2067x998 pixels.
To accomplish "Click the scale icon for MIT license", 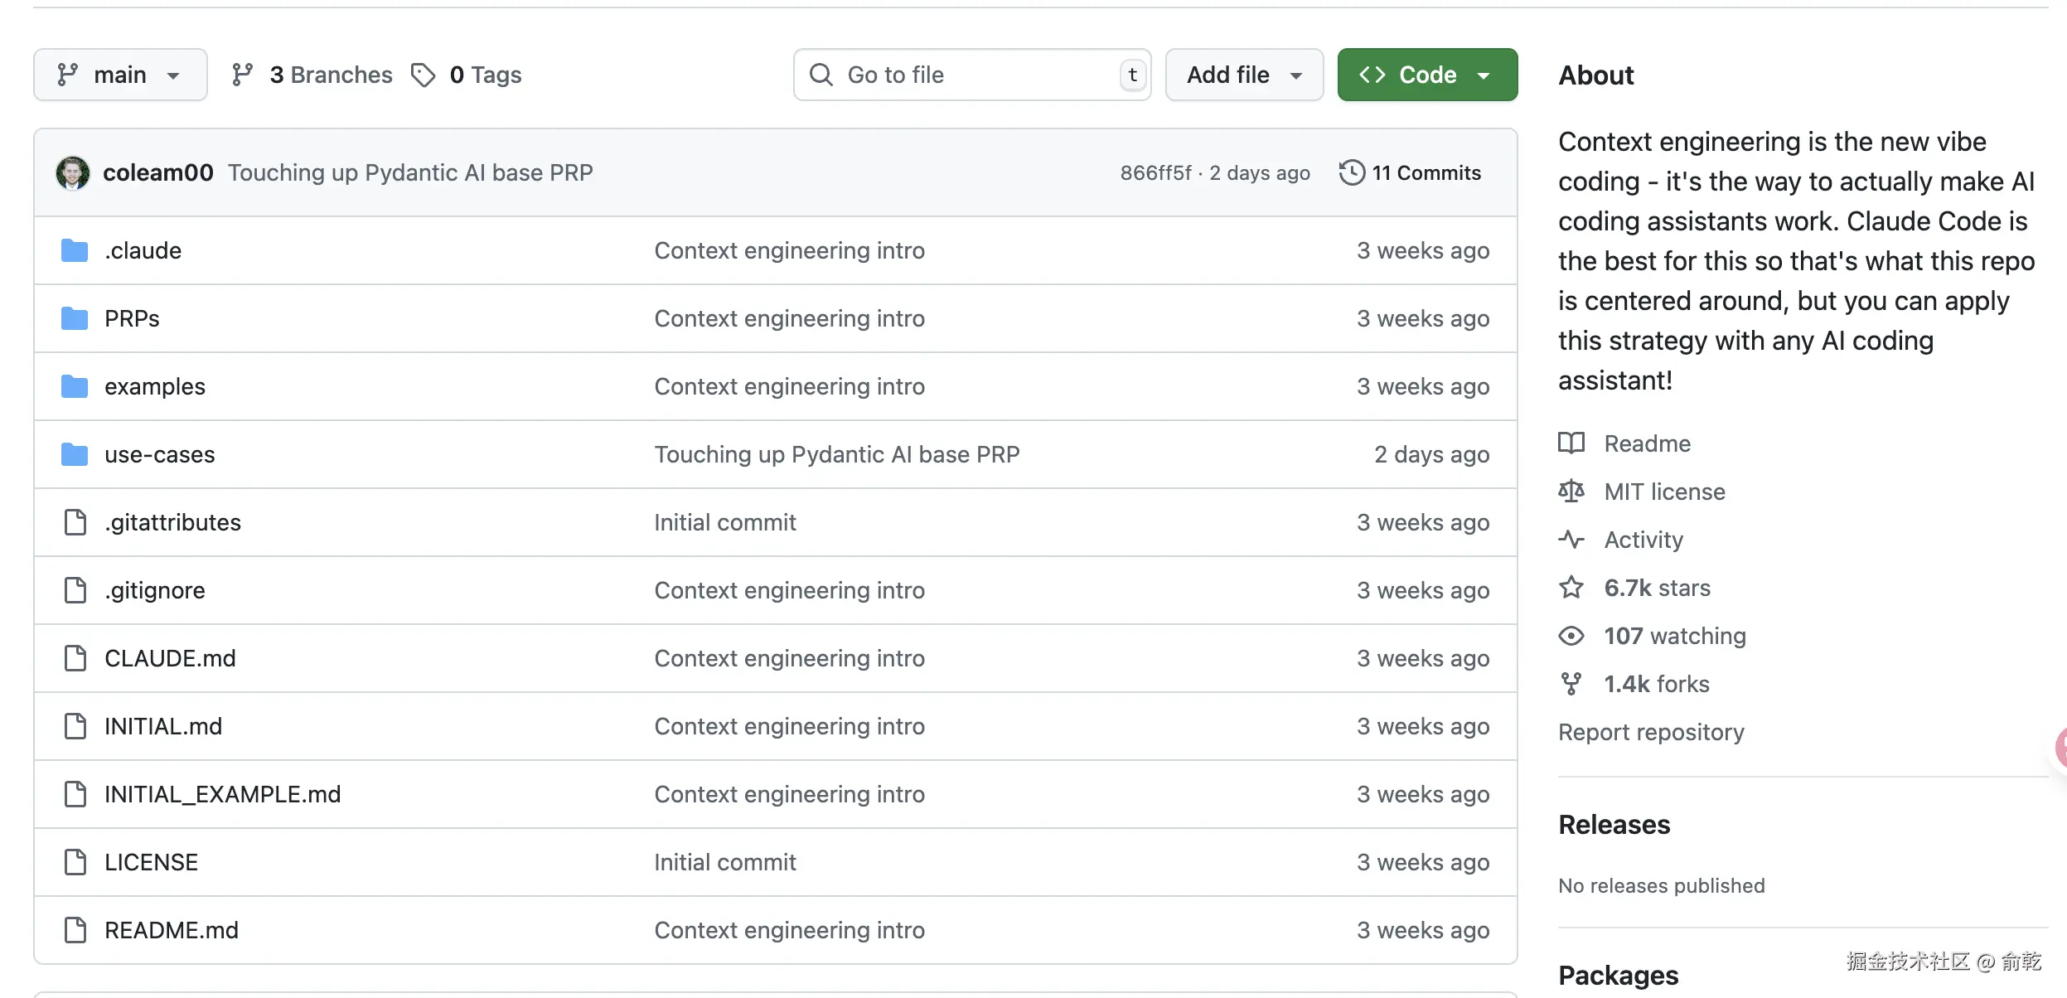I will point(1571,492).
